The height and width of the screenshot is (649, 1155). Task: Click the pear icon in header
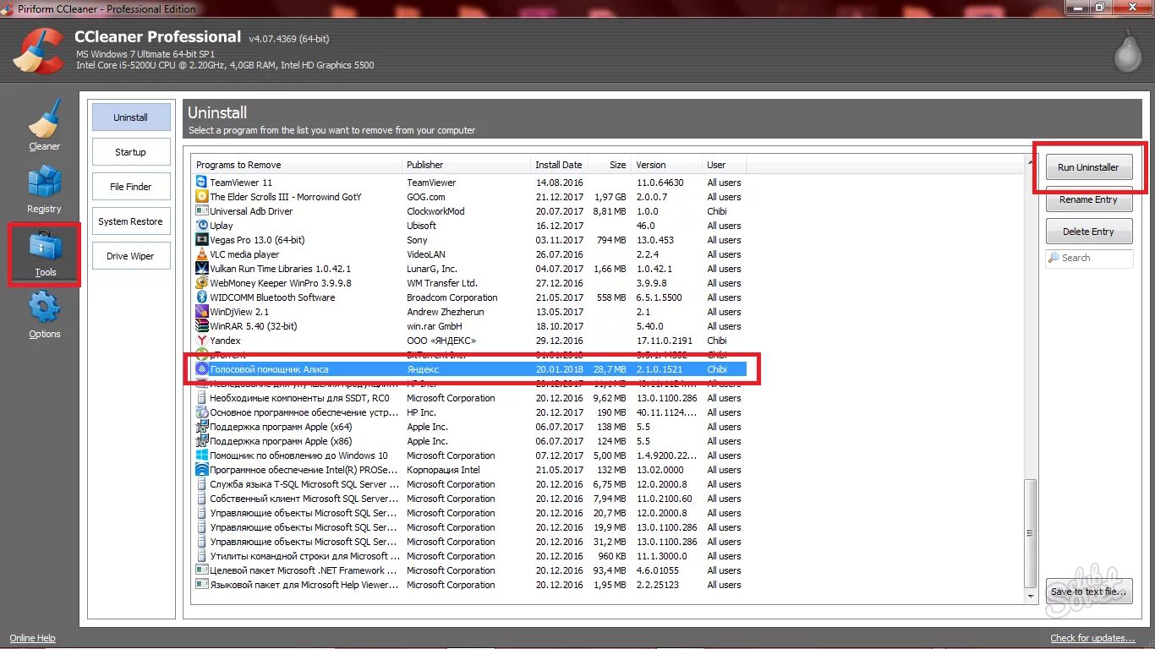pyautogui.click(x=1127, y=52)
